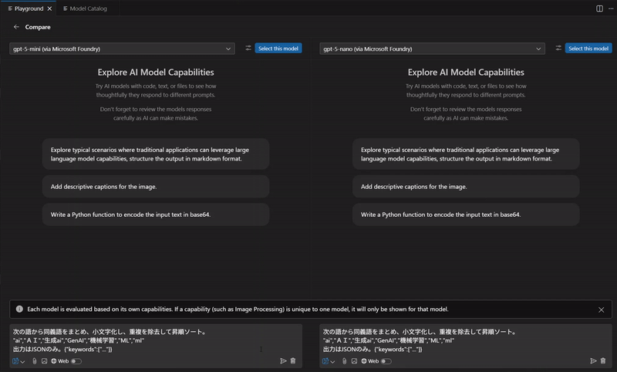This screenshot has height=372, width=617.
Task: Click the info icon in the banner
Action: (19, 309)
